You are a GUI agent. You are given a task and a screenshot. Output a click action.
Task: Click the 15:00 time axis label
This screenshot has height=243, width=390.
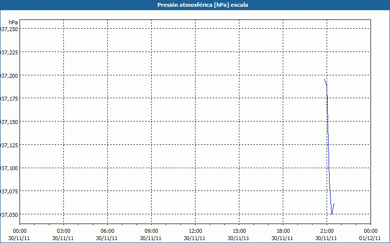tap(239, 231)
